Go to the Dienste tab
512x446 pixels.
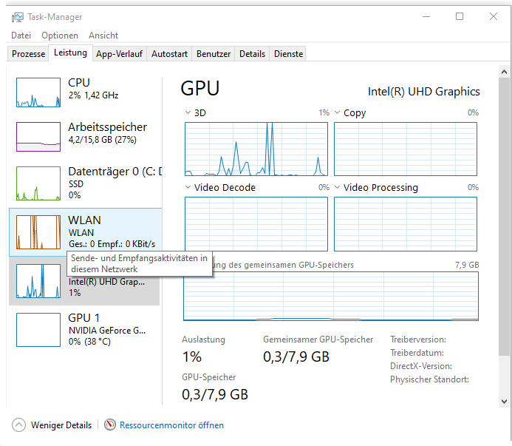tap(288, 54)
